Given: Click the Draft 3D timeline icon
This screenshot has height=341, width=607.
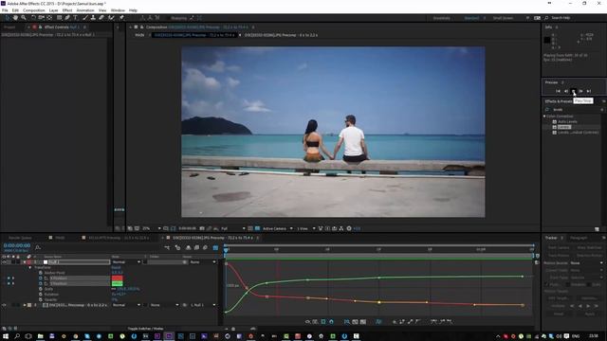Looking at the screenshot, I should (177, 247).
